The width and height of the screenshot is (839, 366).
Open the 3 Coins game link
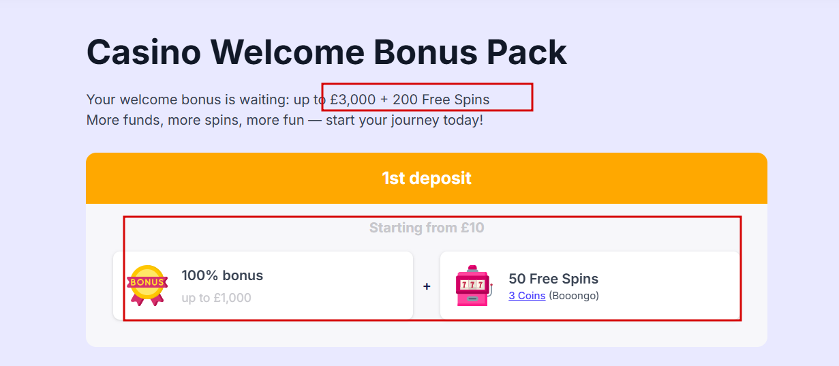pos(527,296)
